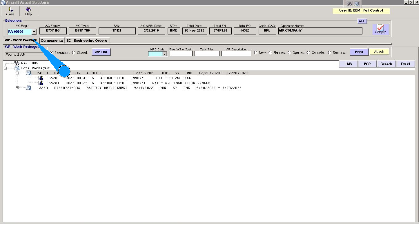This screenshot has width=419, height=226.
Task: Select the Opened status radio button
Action: (x=289, y=52)
